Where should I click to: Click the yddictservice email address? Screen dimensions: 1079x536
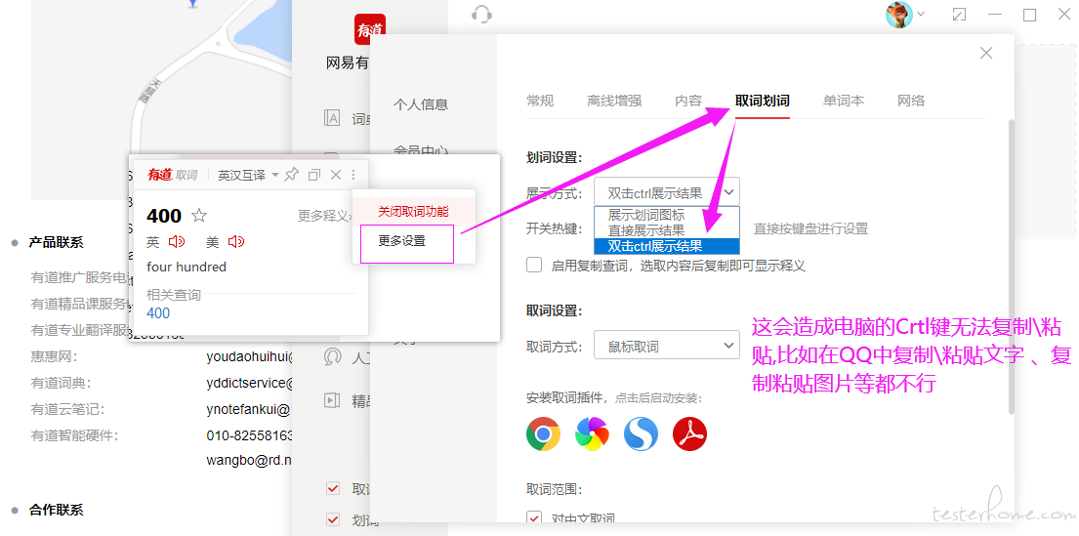pos(249,384)
